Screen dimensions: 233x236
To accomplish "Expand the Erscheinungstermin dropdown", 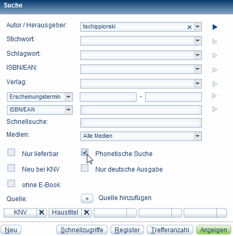I will point(40,97).
